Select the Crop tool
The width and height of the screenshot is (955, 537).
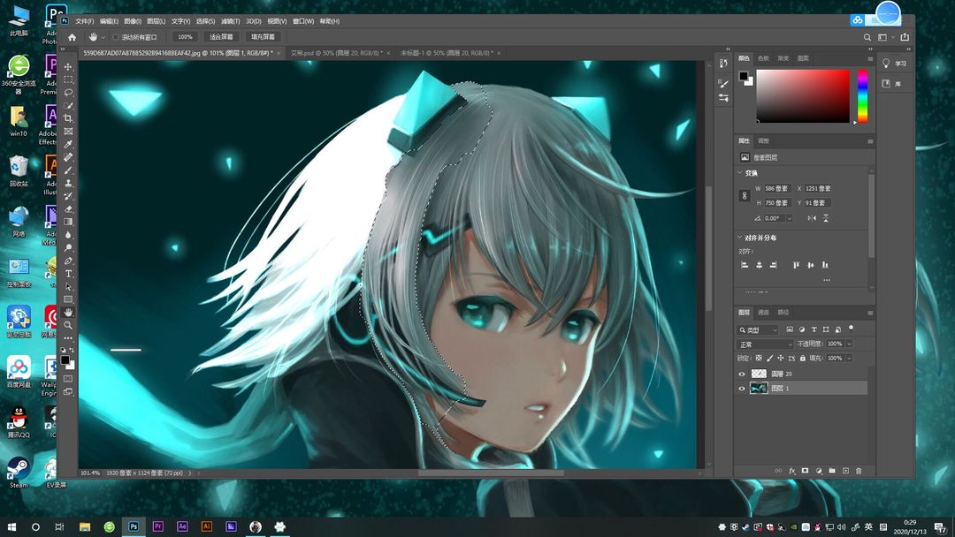(x=68, y=118)
